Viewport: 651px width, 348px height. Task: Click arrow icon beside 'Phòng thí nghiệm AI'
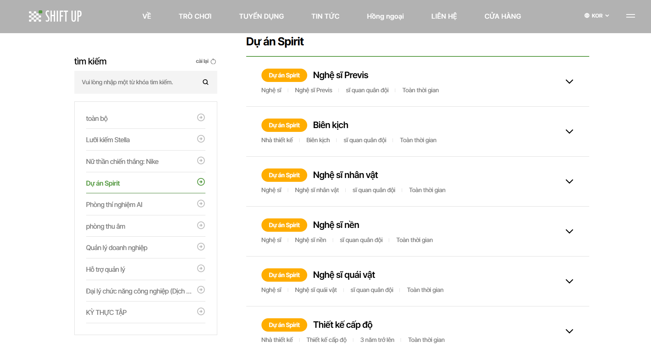click(x=201, y=204)
